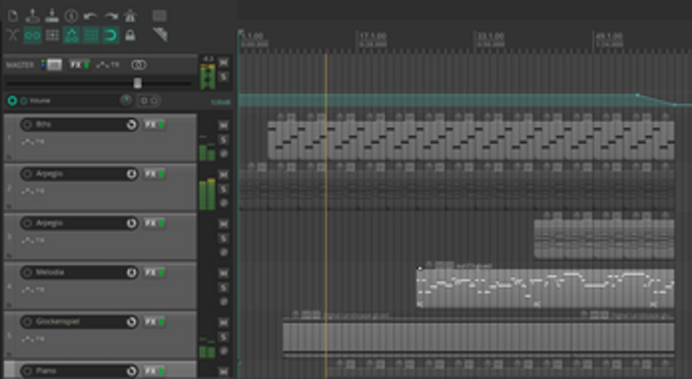692x379 pixels.
Task: Open Project Settings info icon
Action: coord(71,15)
